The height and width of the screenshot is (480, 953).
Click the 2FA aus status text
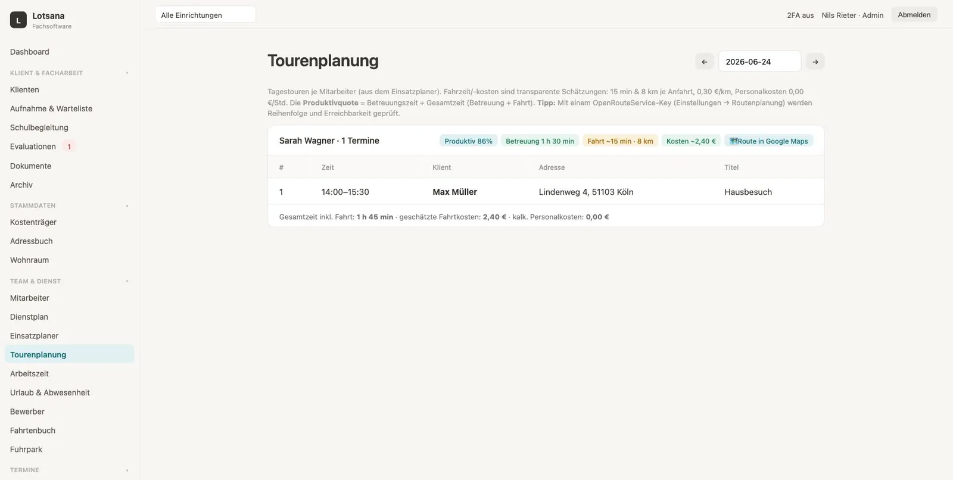point(800,15)
